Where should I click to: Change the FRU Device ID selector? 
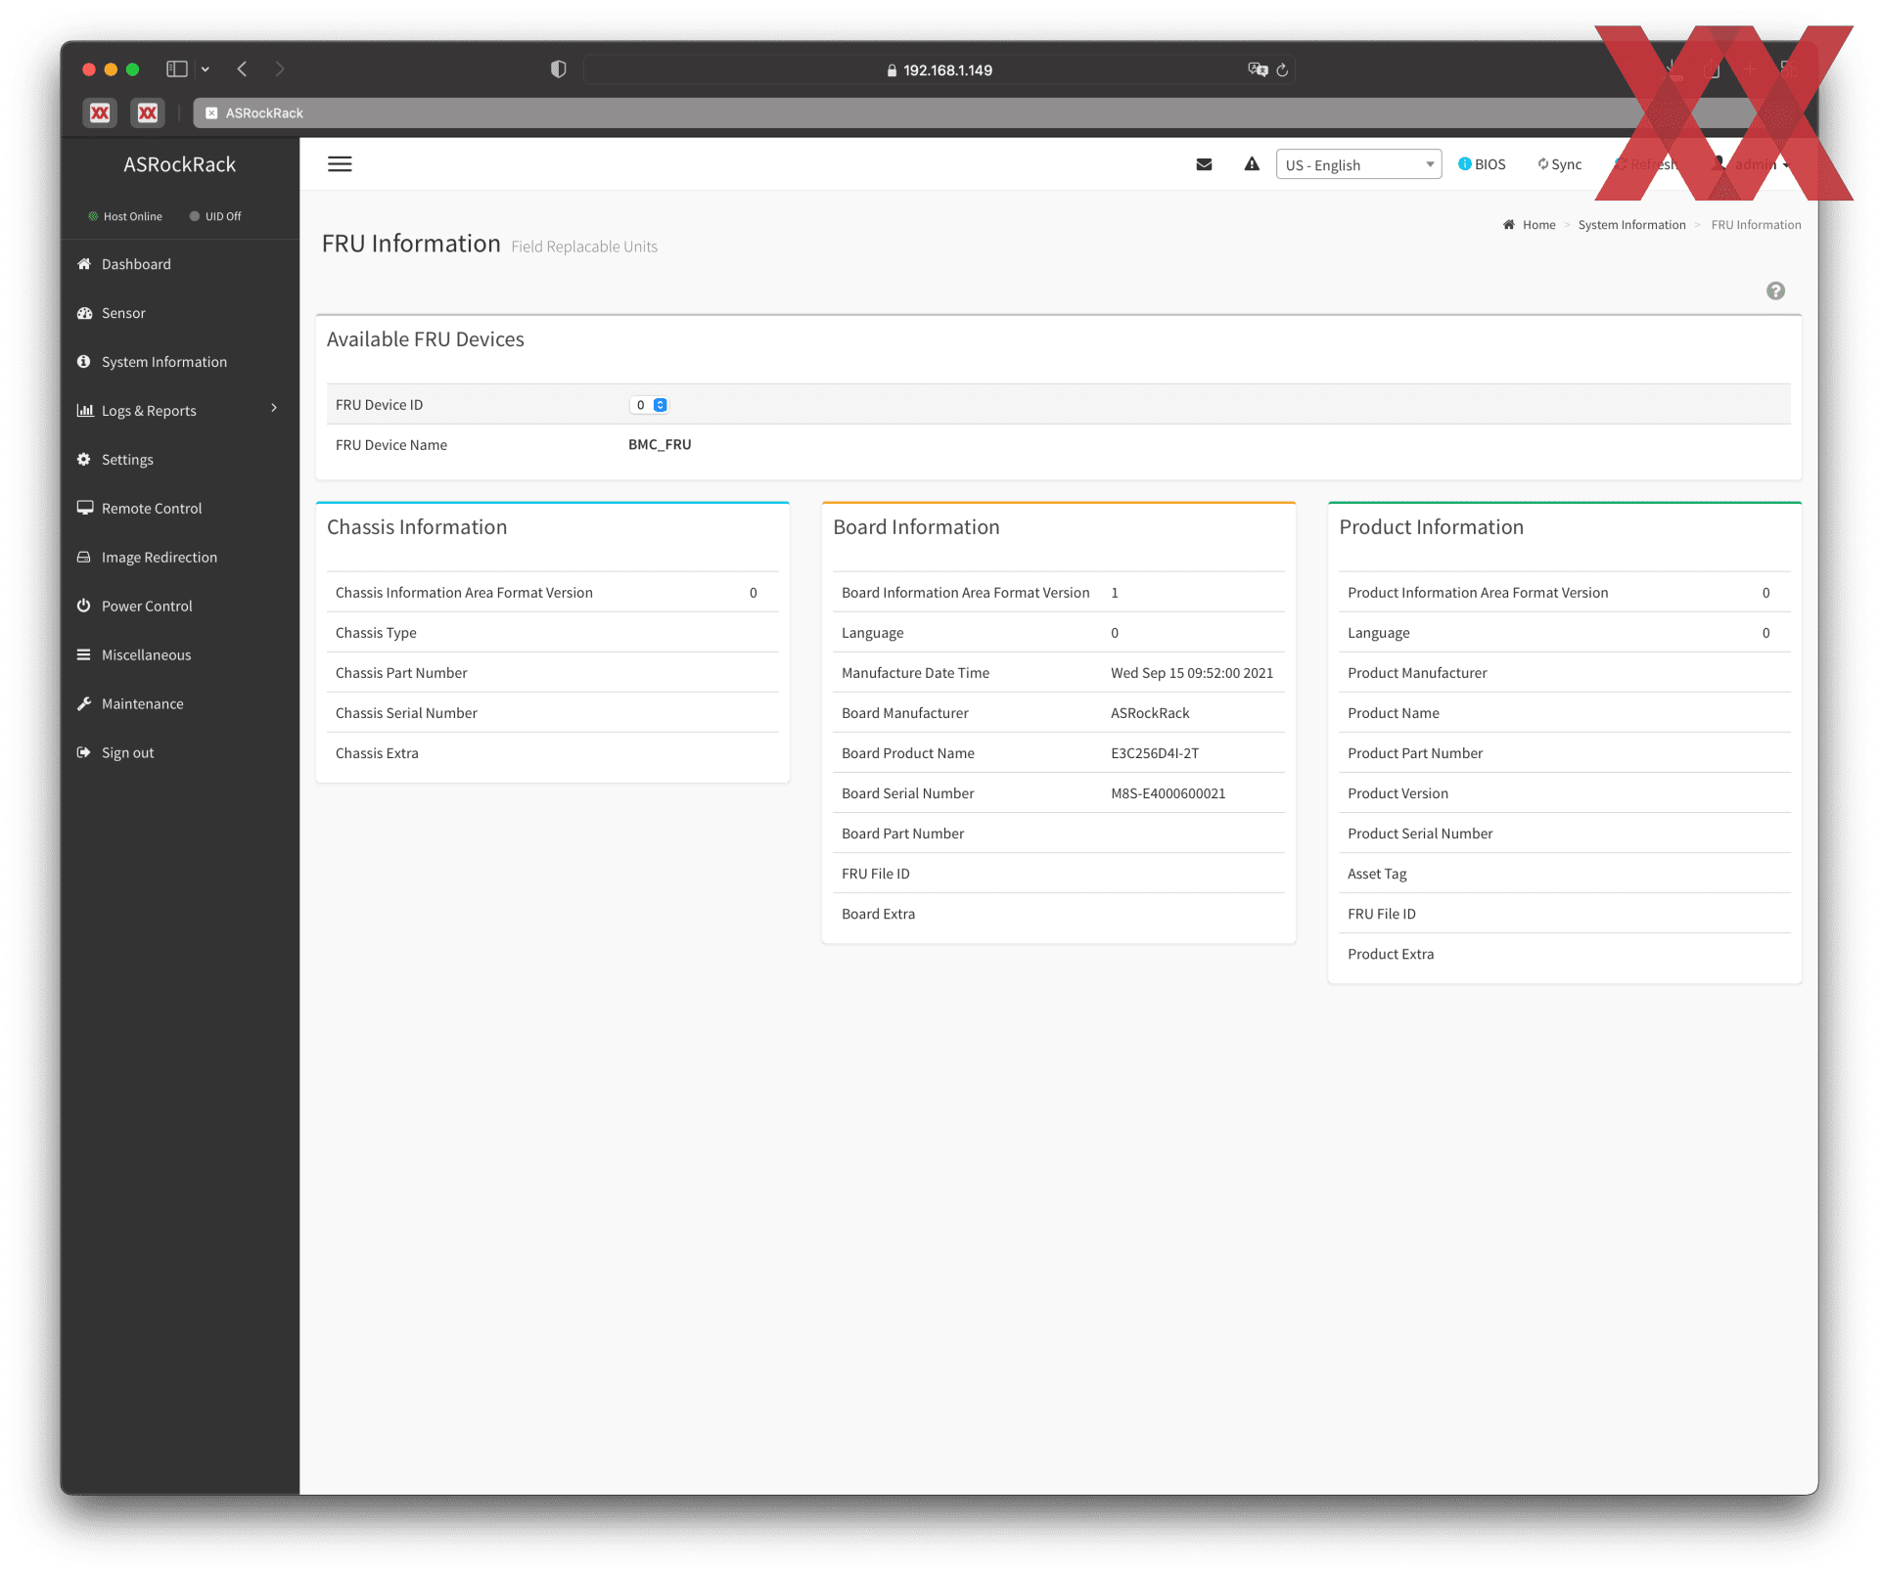650,405
